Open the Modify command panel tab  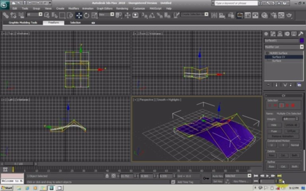point(273,34)
